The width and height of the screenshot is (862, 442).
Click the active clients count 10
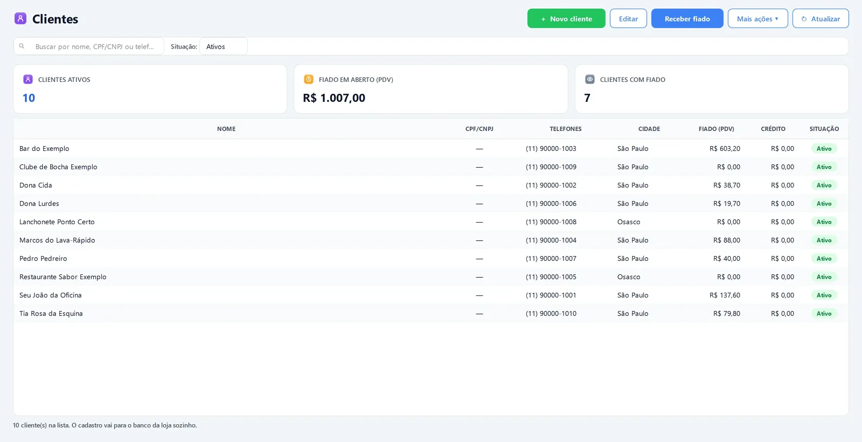click(29, 98)
